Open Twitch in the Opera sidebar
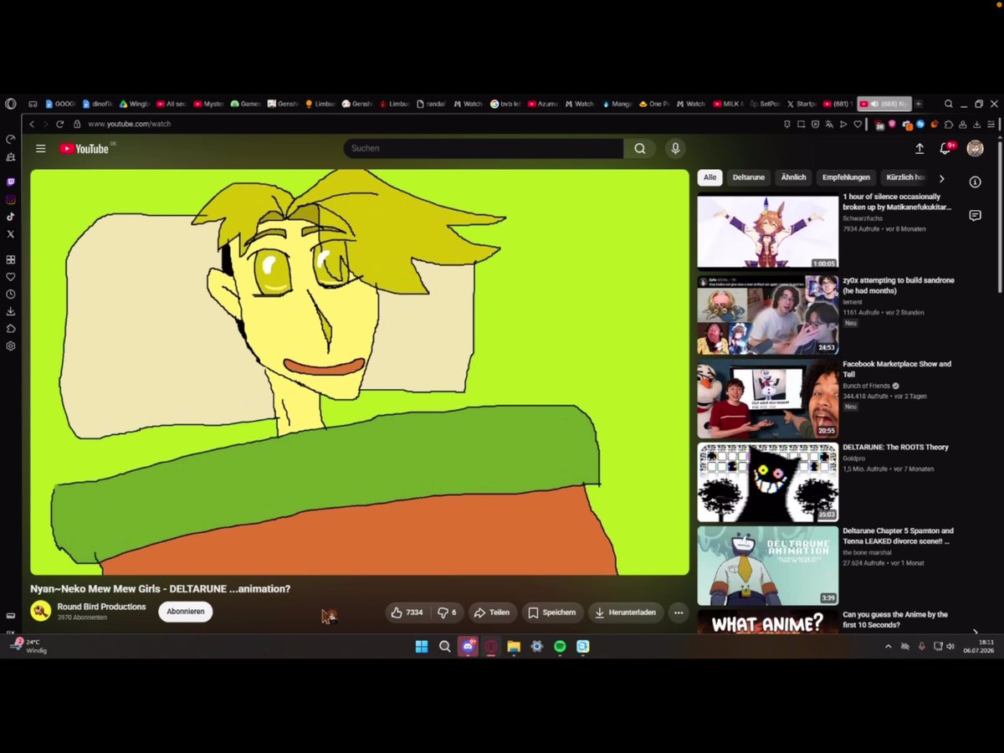The image size is (1004, 753). tap(11, 182)
